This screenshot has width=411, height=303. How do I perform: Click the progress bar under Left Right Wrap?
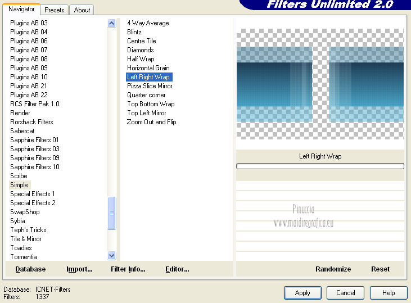click(x=320, y=166)
